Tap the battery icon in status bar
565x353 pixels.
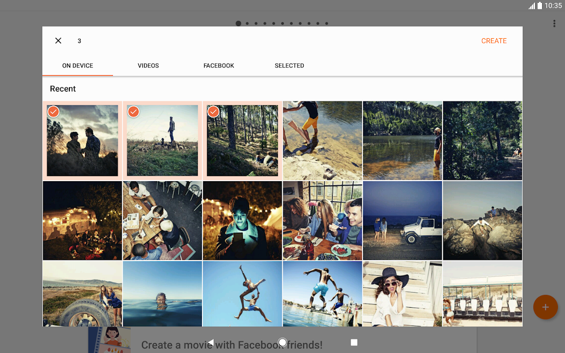coord(540,6)
